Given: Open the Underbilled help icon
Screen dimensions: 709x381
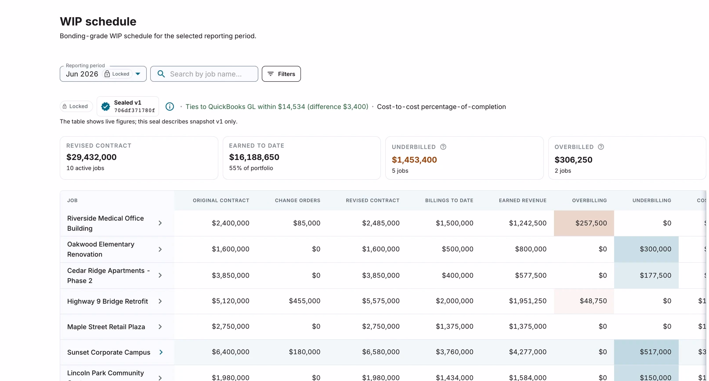Looking at the screenshot, I should 443,147.
